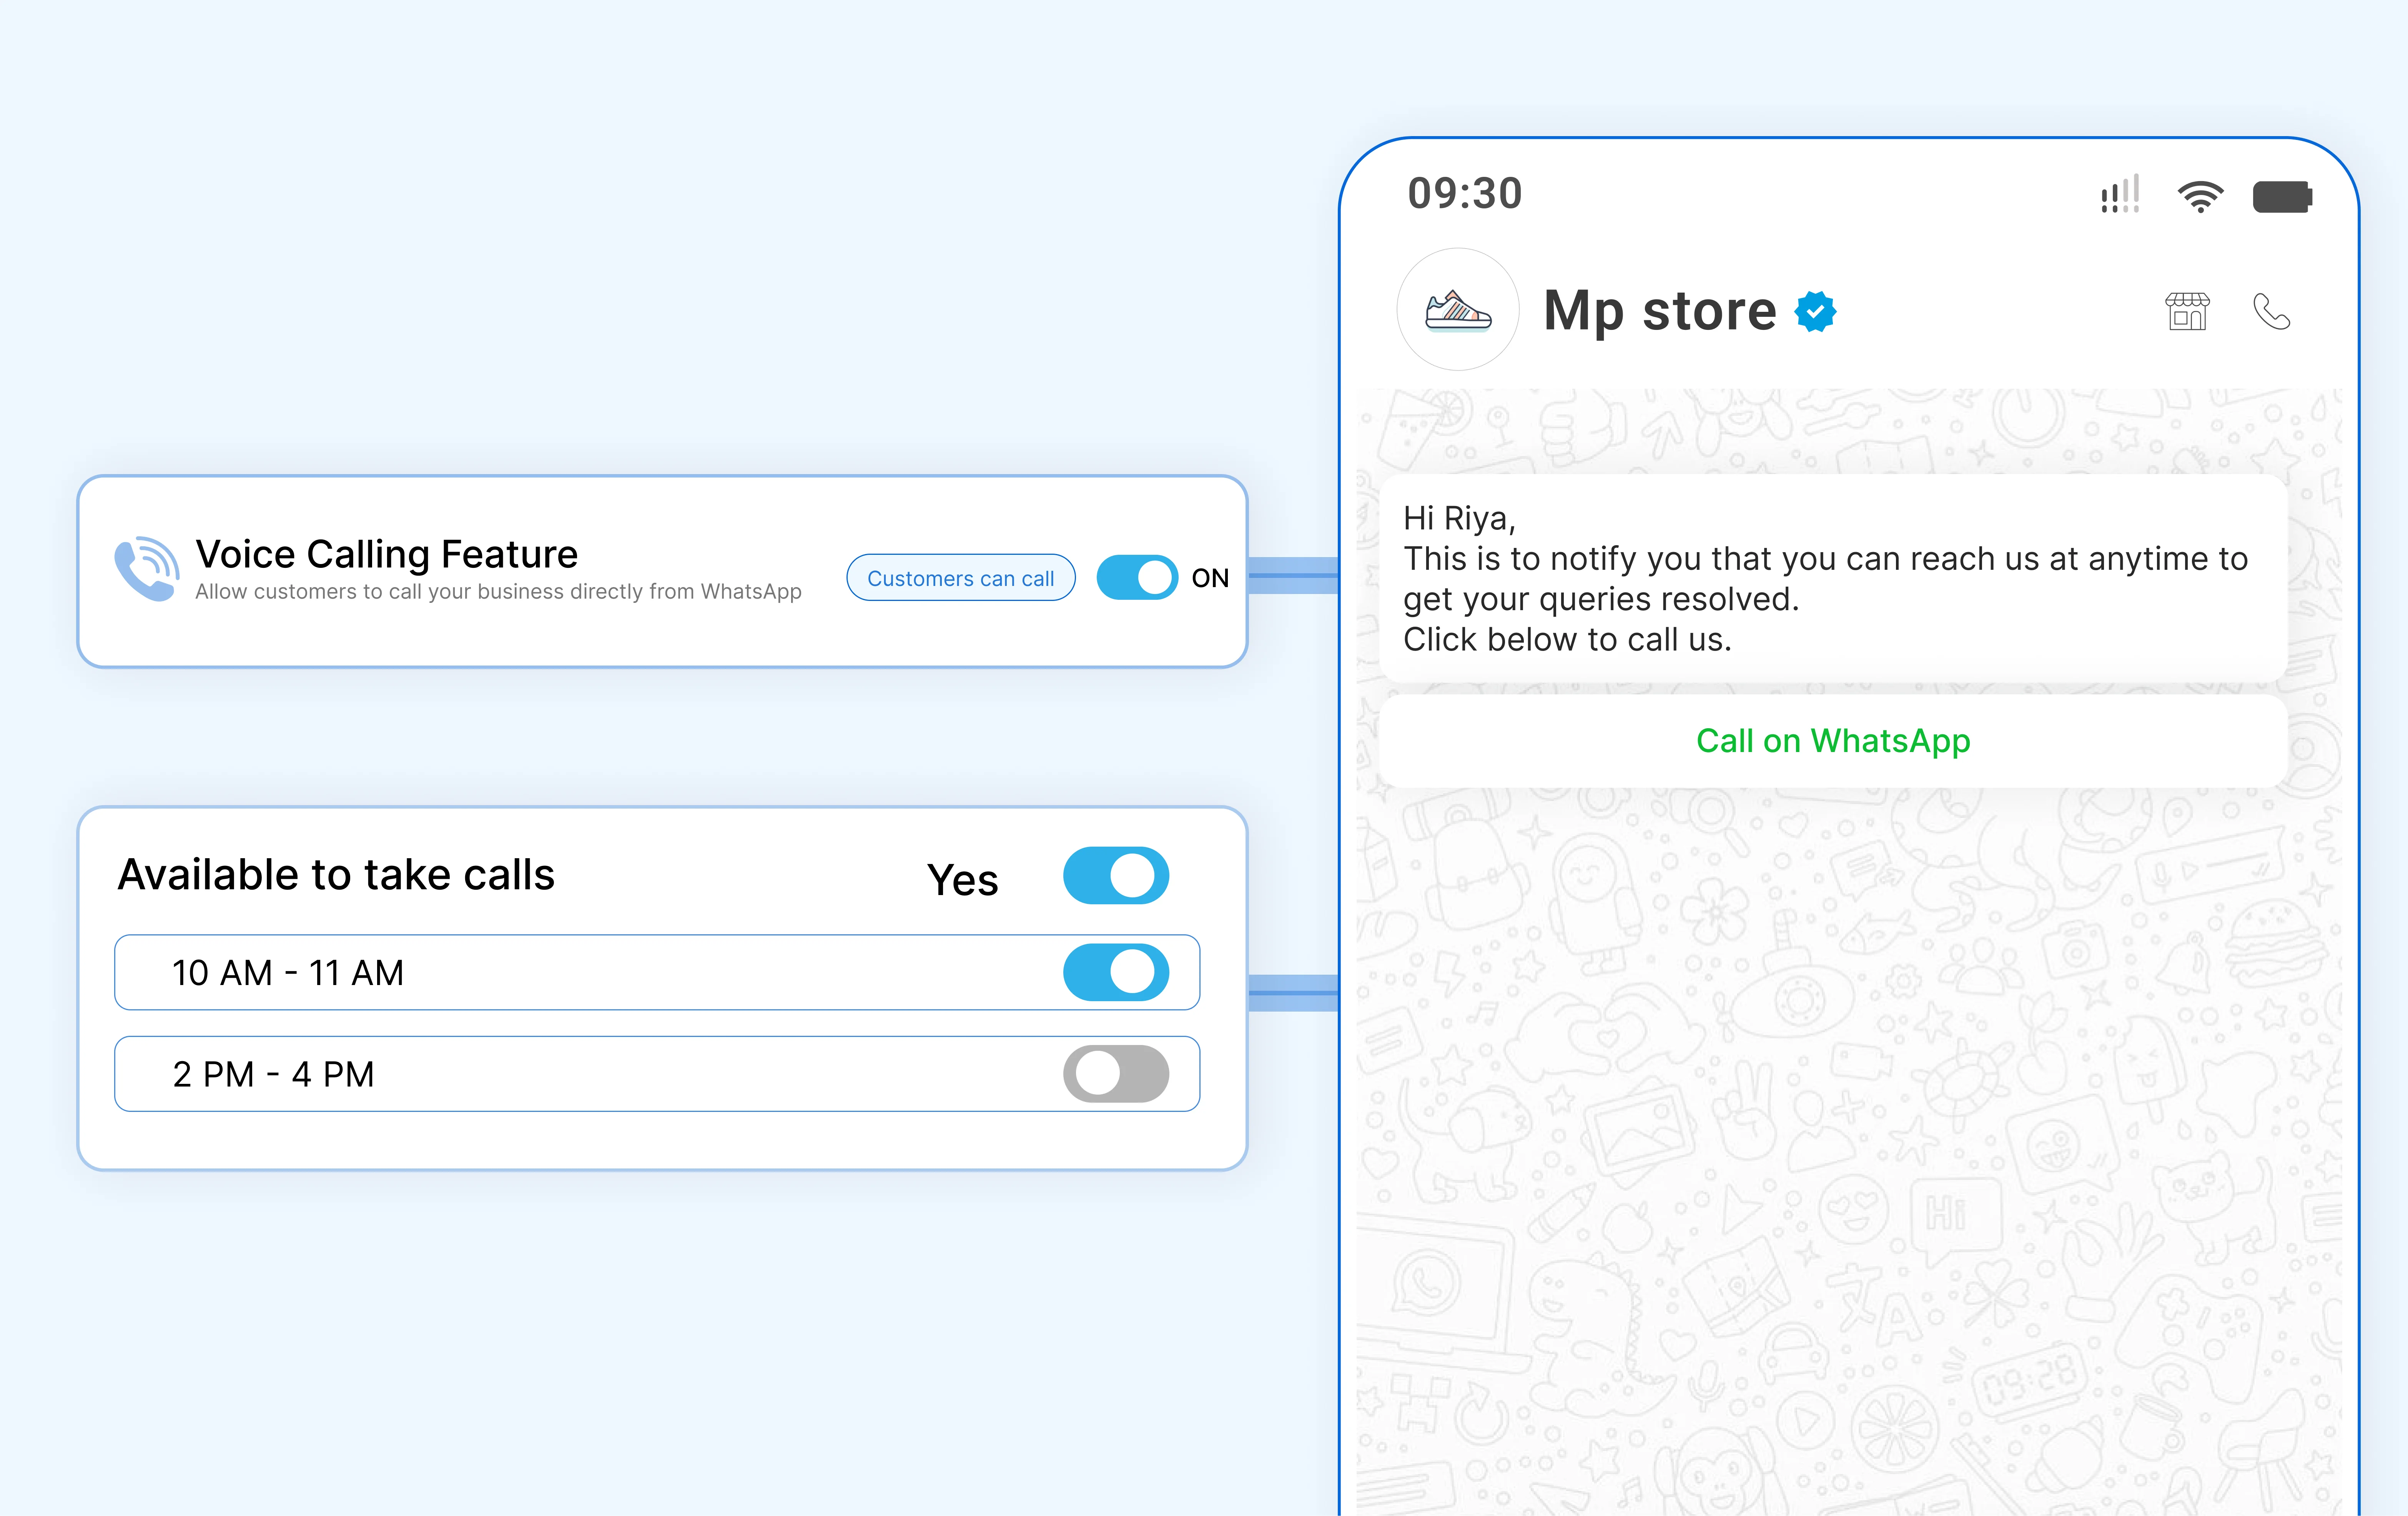Click the battery status icon
2408x1516 pixels.
[x=2282, y=196]
